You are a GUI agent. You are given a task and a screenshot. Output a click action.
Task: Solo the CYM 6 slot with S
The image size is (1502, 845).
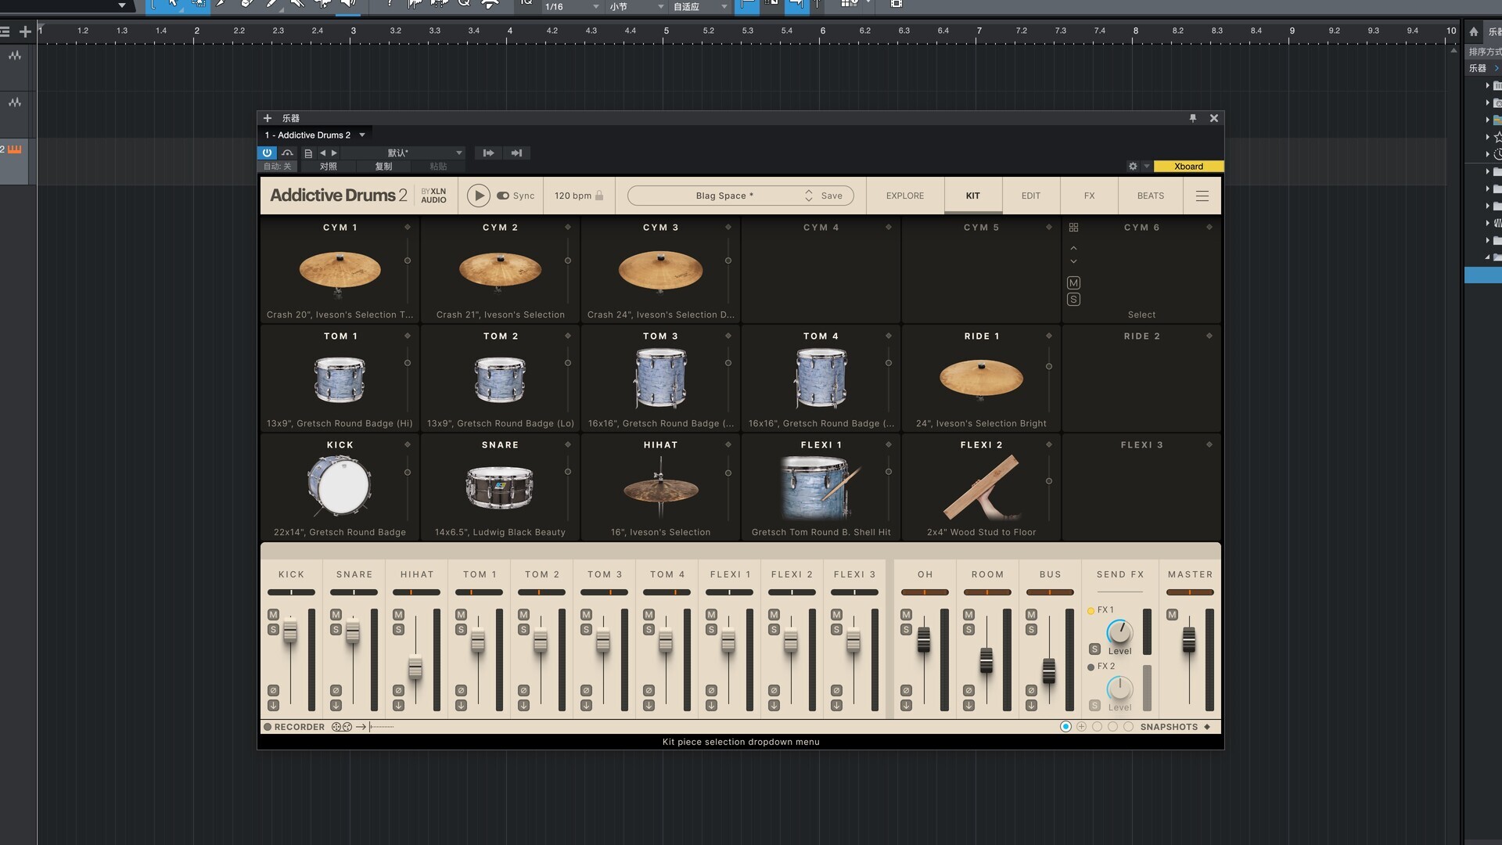[1073, 300]
